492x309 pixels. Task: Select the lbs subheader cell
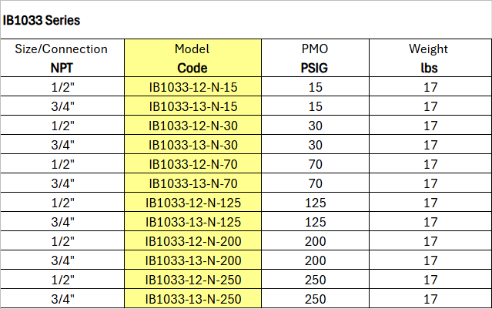(x=430, y=68)
